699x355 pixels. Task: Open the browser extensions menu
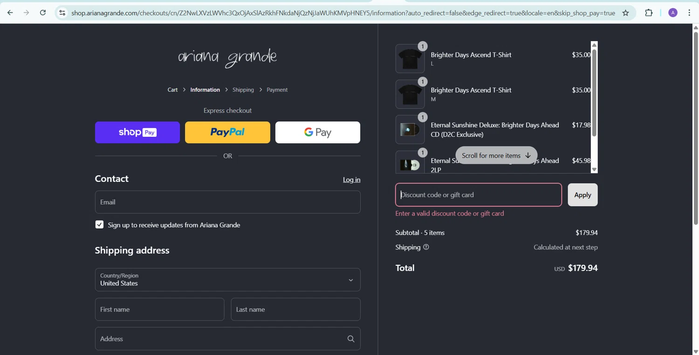coord(649,13)
